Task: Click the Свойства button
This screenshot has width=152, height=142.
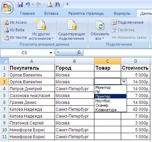Action: pyautogui.click(x=123, y=30)
